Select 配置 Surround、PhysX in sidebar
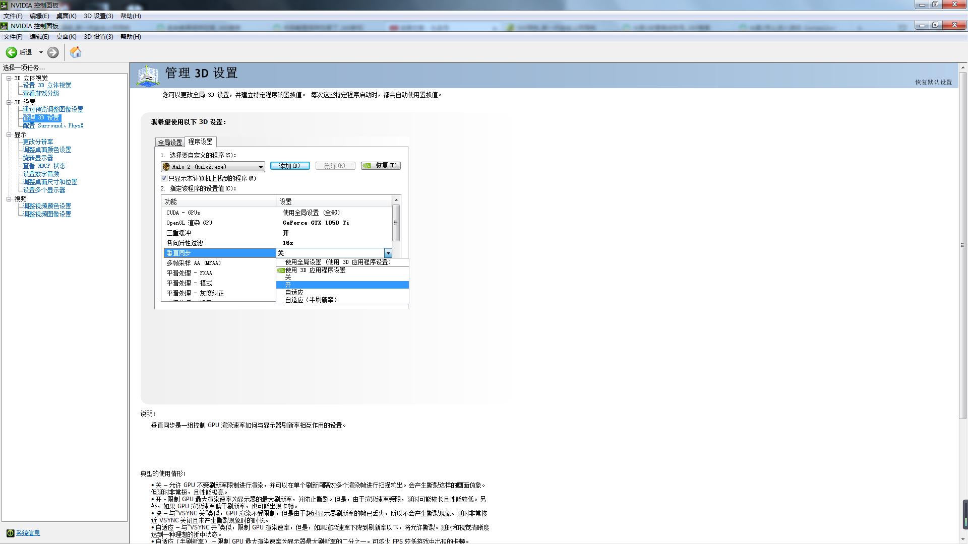Screen dimensions: 968x544 [53, 125]
